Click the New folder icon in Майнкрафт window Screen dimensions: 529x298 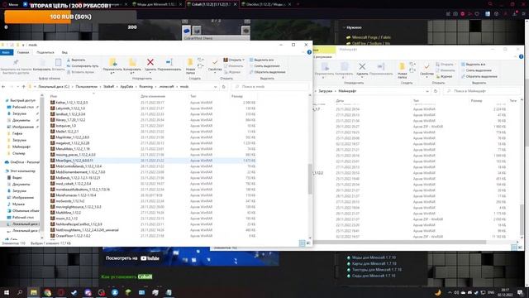coord(402,66)
